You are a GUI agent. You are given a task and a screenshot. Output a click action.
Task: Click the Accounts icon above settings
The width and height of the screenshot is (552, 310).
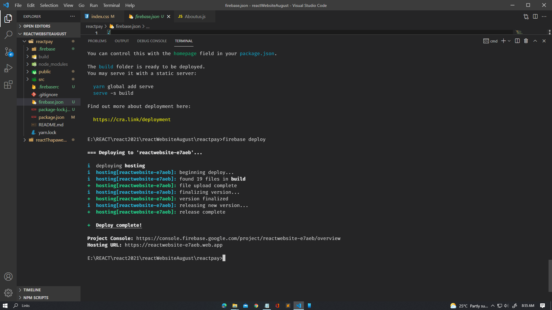click(x=8, y=276)
